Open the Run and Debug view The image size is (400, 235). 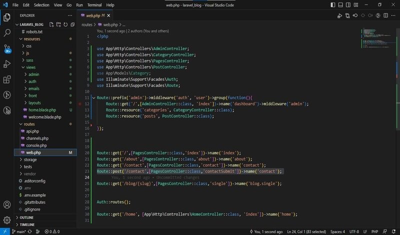7,64
